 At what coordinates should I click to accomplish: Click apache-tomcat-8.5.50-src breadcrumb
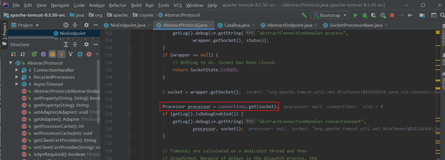pyautogui.click(x=35, y=15)
